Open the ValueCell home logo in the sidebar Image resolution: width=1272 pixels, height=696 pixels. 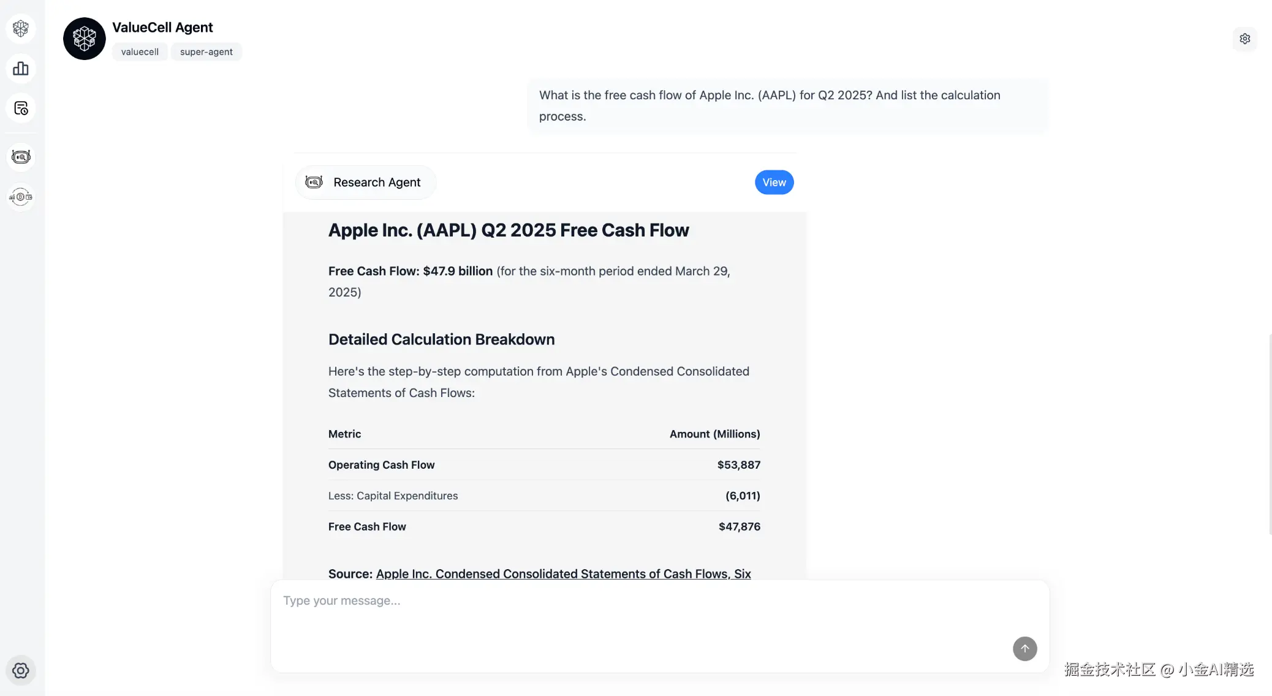tap(21, 28)
